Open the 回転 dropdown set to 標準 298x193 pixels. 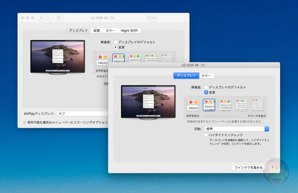(x=237, y=129)
